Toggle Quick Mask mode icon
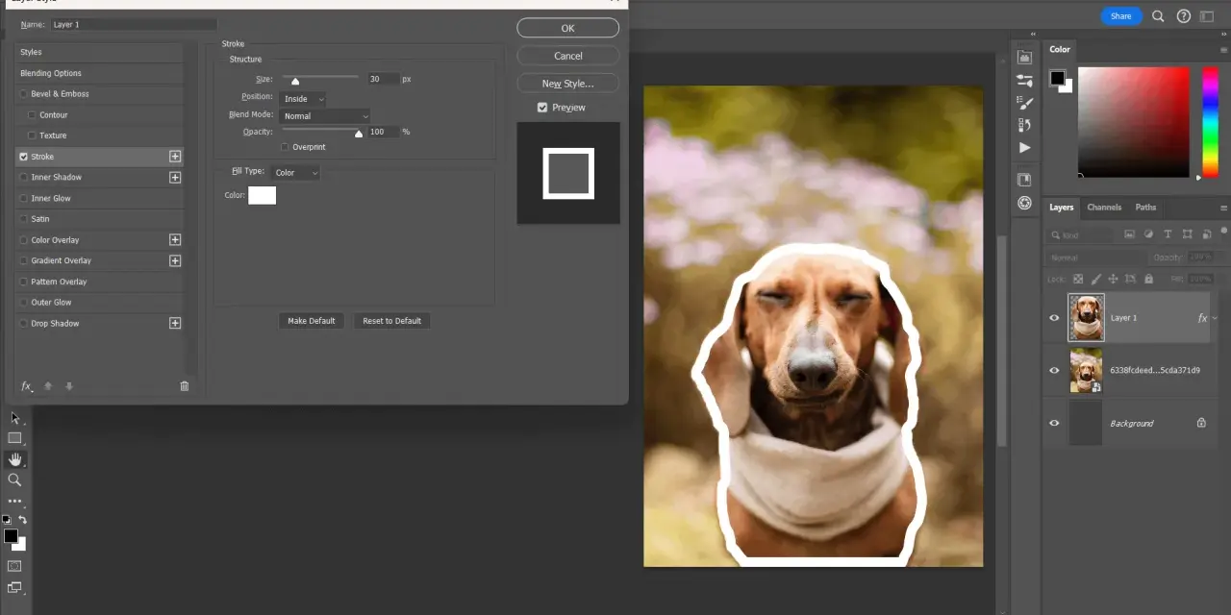This screenshot has height=615, width=1231. [x=14, y=566]
